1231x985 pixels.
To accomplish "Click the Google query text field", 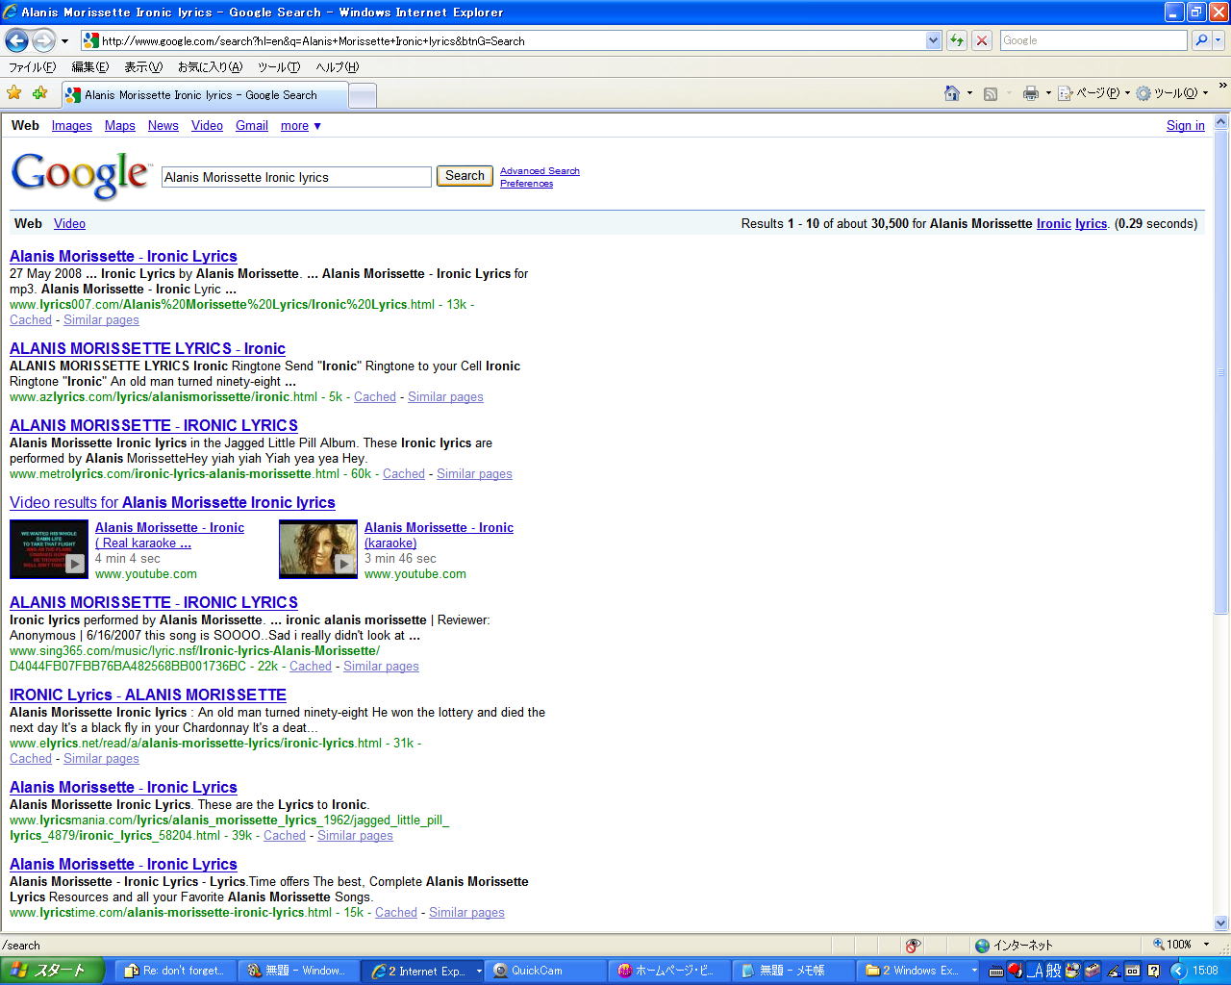I will click(x=296, y=177).
